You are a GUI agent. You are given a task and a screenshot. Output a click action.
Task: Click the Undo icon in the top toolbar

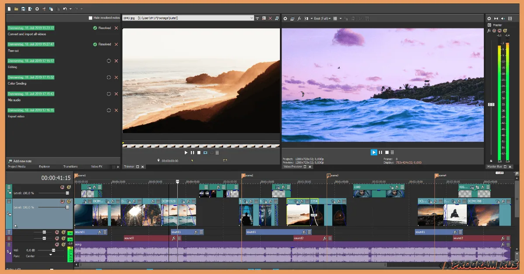[x=65, y=9]
